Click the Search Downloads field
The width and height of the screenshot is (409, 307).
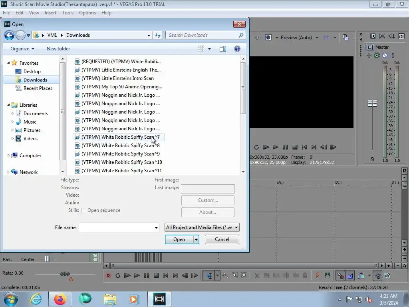[206, 35]
